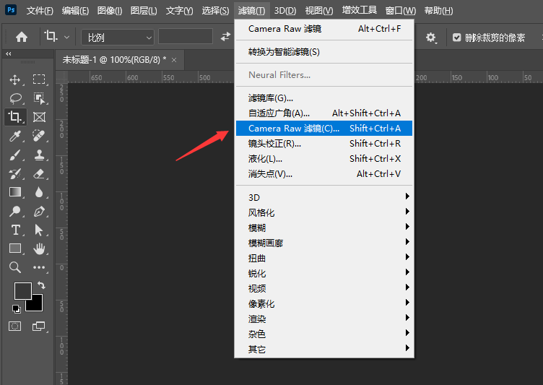
Task: Select the Rectangle shape tool
Action: pyautogui.click(x=15, y=248)
